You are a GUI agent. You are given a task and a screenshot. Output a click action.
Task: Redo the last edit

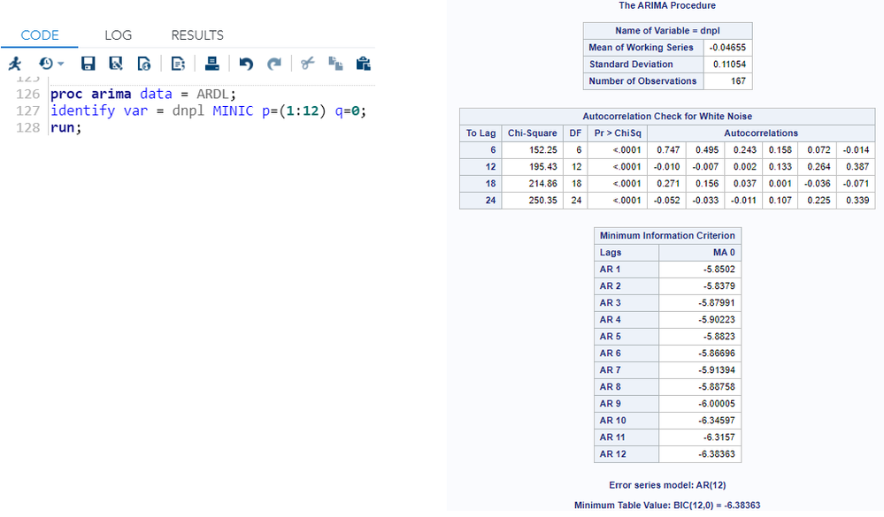(x=274, y=64)
